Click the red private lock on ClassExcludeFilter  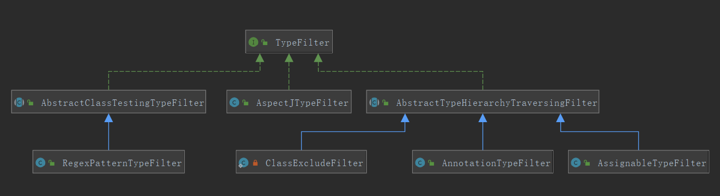tap(255, 163)
